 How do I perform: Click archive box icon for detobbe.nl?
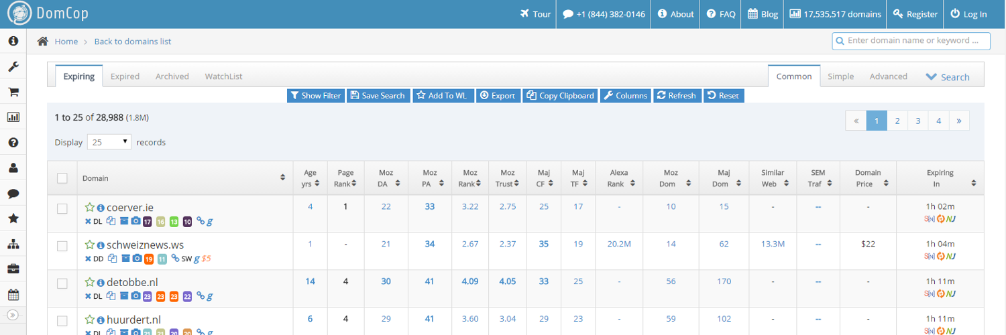pos(124,296)
